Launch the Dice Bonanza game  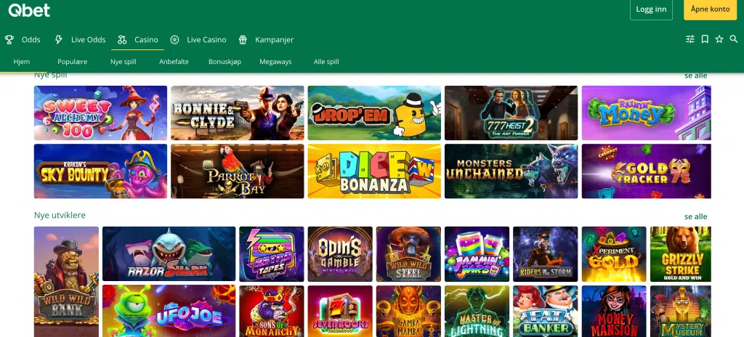click(374, 171)
